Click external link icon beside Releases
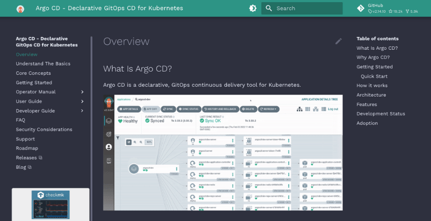The width and height of the screenshot is (431, 221). click(40, 158)
